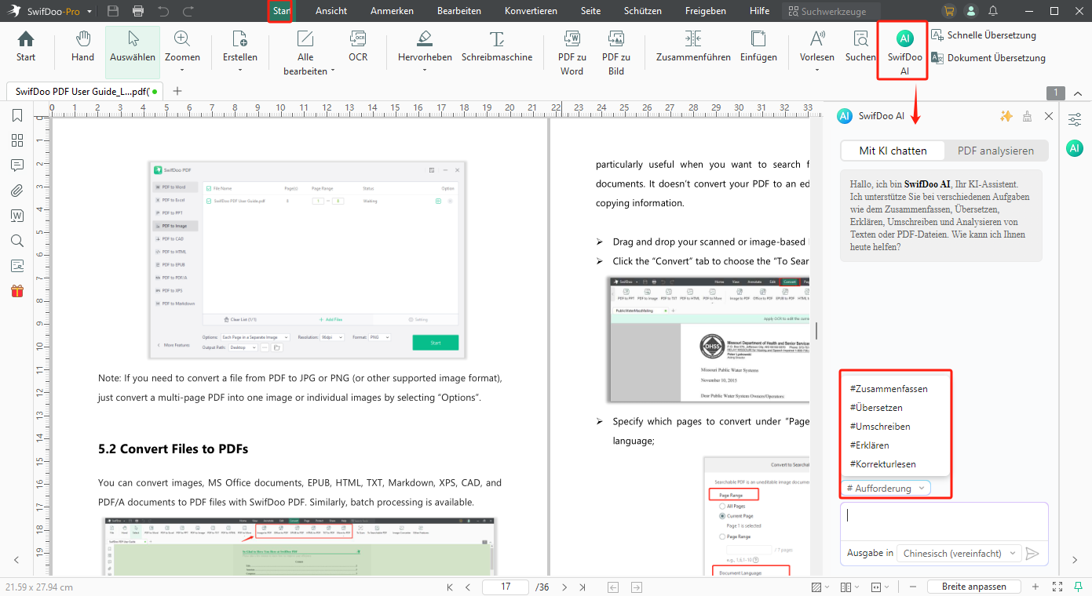1092x596 pixels.
Task: Click the gift box icon in sidebar
Action: (x=17, y=291)
